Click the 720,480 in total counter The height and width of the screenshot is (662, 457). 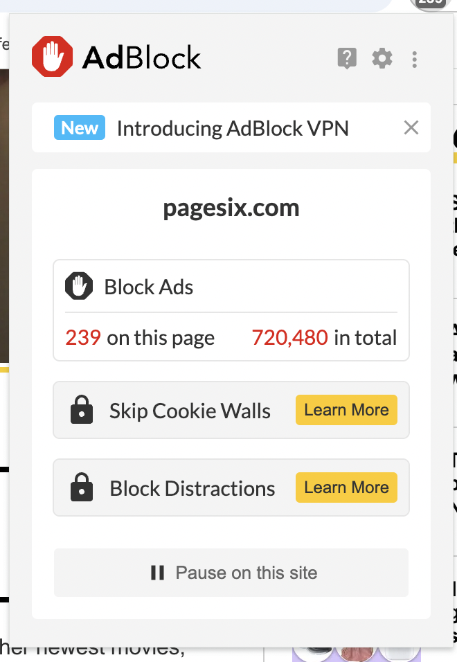tap(324, 338)
